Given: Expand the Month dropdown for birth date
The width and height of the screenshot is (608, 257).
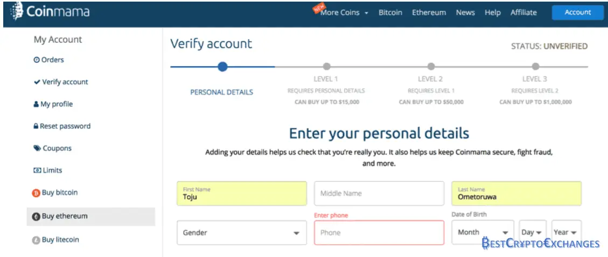Looking at the screenshot, I should pyautogui.click(x=483, y=232).
